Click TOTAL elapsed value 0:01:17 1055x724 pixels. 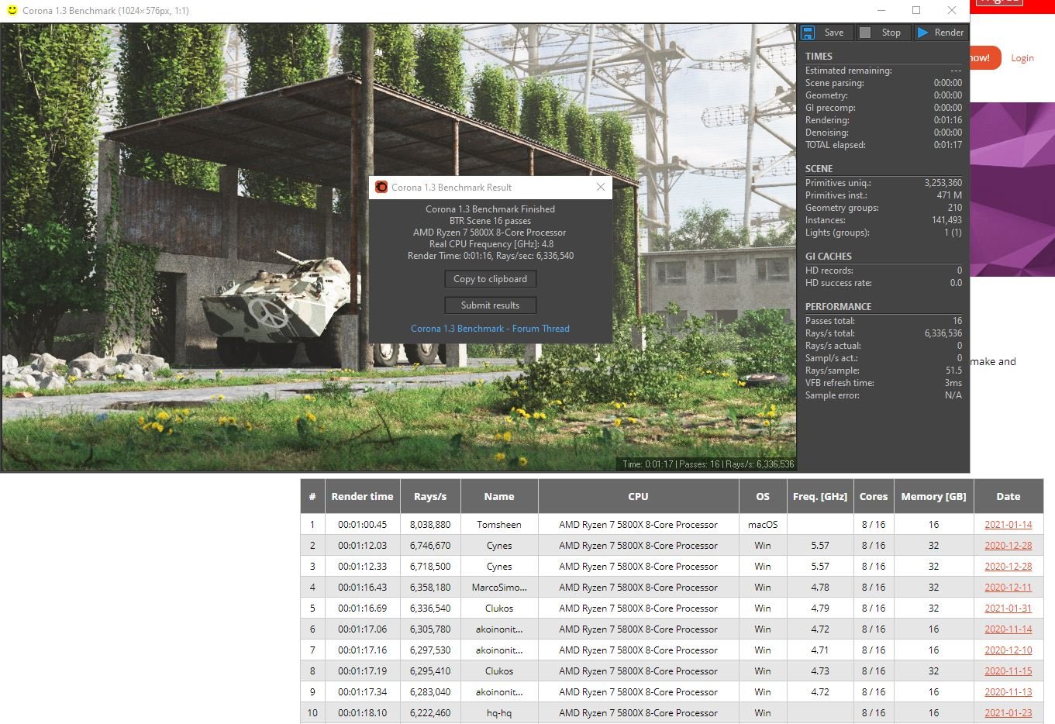click(948, 145)
